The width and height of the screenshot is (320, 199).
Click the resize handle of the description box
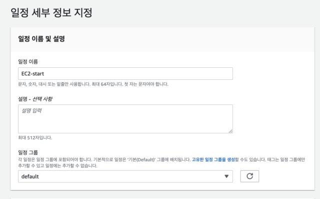[x=230, y=131]
